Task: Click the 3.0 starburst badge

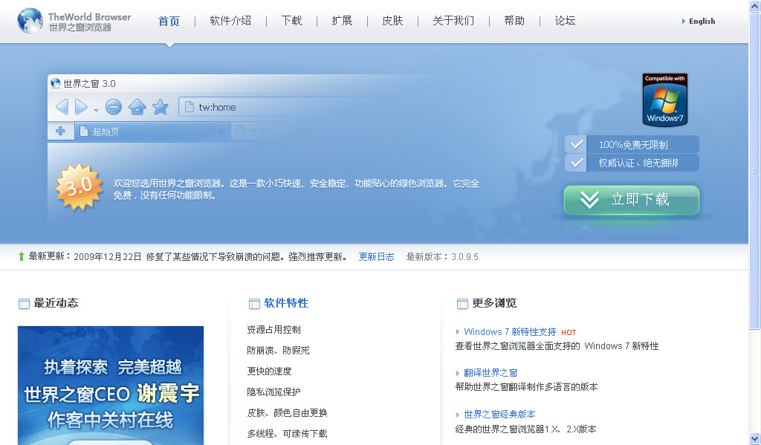Action: click(x=79, y=186)
